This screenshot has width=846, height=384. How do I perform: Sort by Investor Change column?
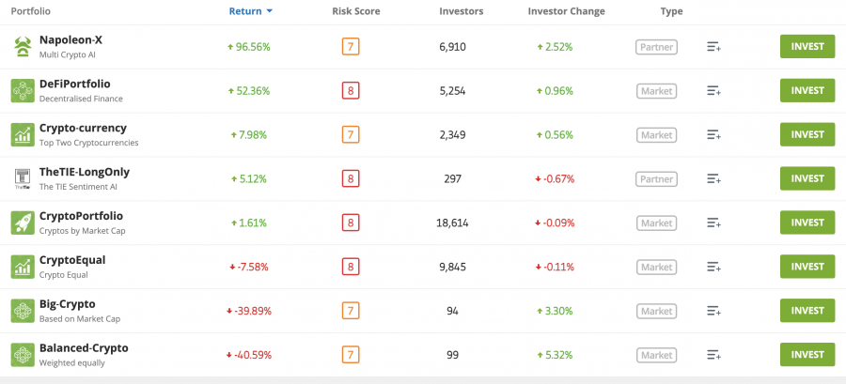click(x=566, y=11)
